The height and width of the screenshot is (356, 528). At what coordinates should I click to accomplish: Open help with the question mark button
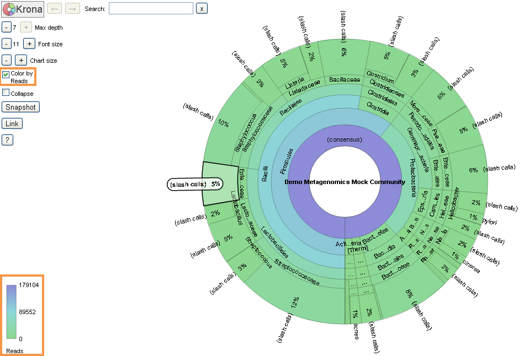[x=7, y=140]
